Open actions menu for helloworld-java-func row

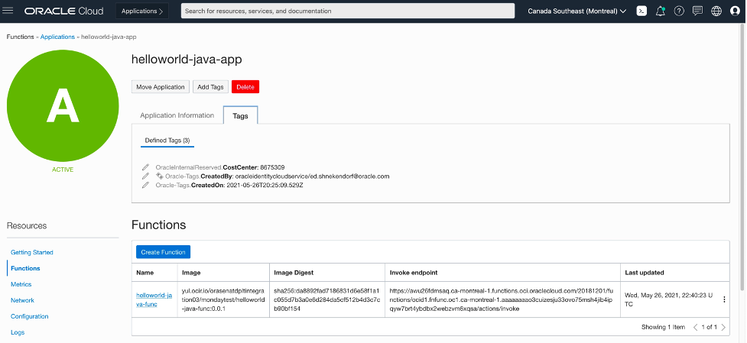(x=724, y=299)
